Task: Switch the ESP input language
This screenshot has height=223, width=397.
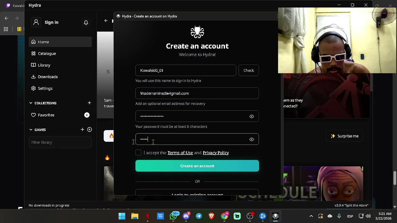Action: click(350, 216)
